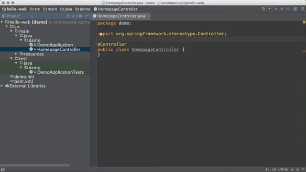Click the collapse-all icon in Project panel

click(x=73, y=16)
